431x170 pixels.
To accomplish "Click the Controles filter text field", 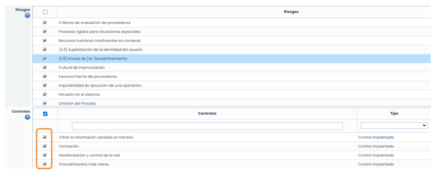I will [207, 126].
